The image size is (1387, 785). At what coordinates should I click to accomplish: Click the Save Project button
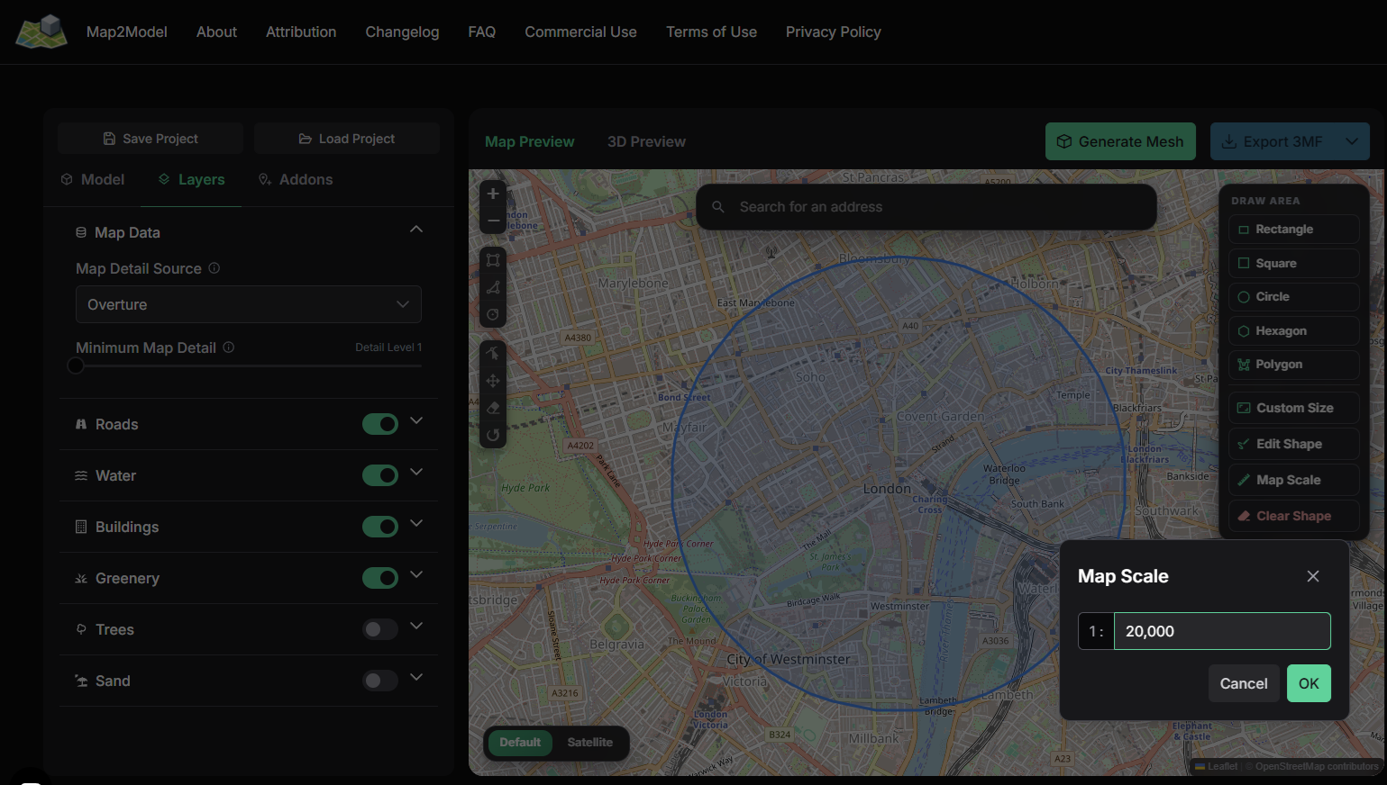(151, 139)
